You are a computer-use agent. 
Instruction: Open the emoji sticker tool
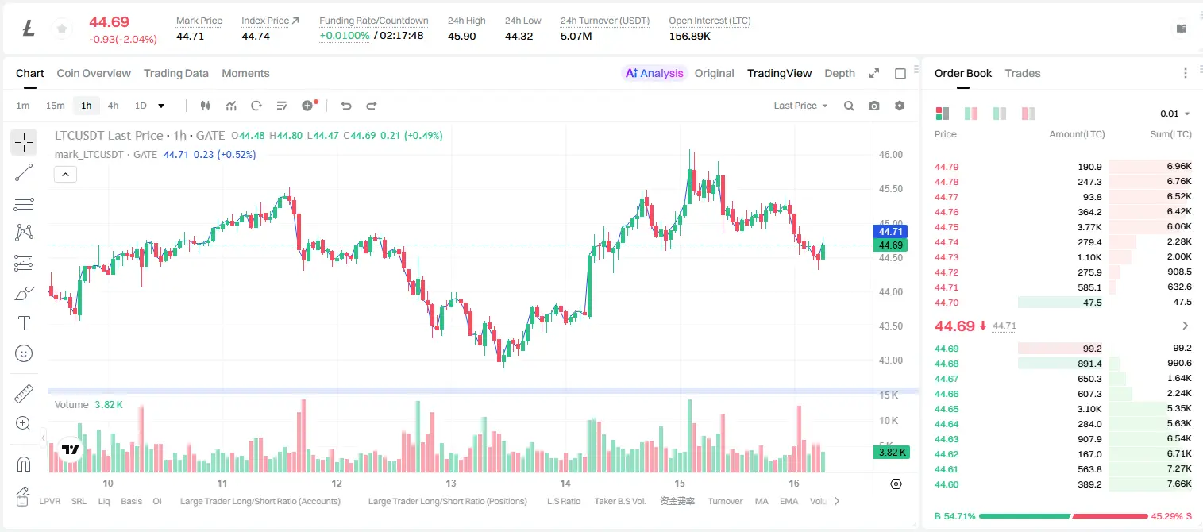[24, 353]
